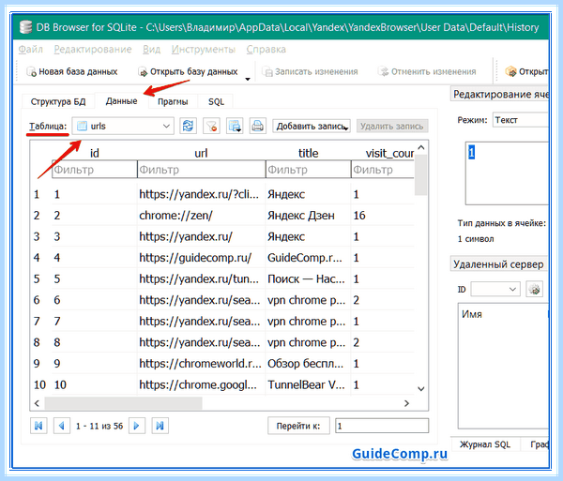Jump to last page of records
Image resolution: width=563 pixels, height=481 pixels.
click(160, 426)
